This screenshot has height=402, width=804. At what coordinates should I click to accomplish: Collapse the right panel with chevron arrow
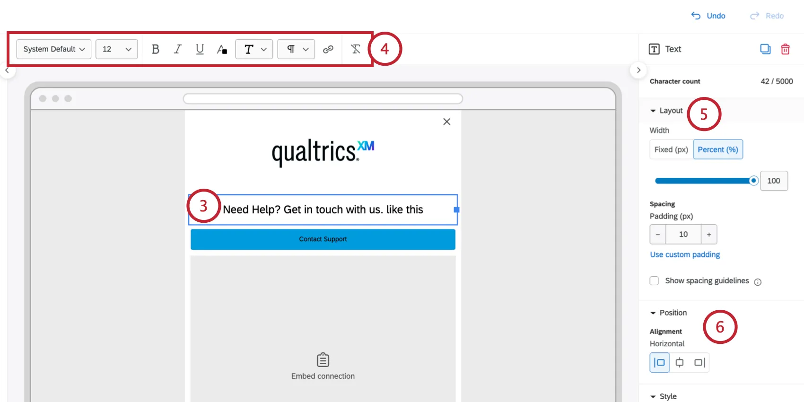coord(638,70)
